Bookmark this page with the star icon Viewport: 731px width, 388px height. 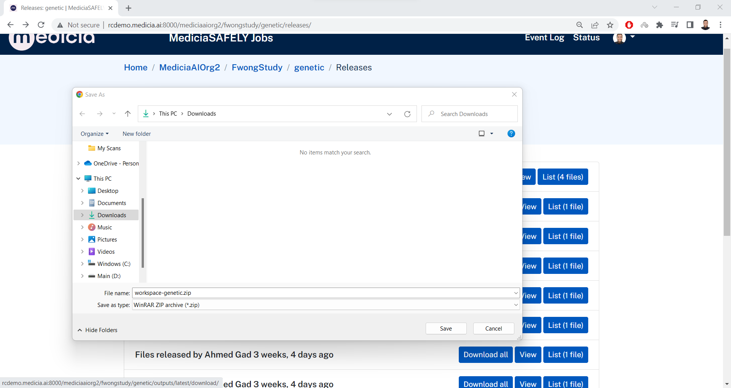pyautogui.click(x=610, y=25)
